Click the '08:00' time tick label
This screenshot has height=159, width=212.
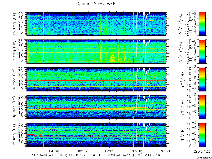point(82,151)
